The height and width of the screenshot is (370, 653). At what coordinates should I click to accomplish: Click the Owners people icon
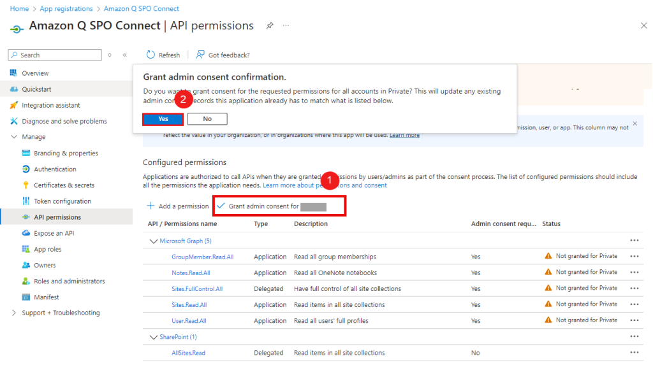pos(26,265)
